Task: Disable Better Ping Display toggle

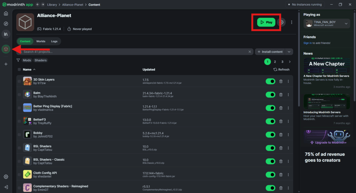Action: point(270,108)
